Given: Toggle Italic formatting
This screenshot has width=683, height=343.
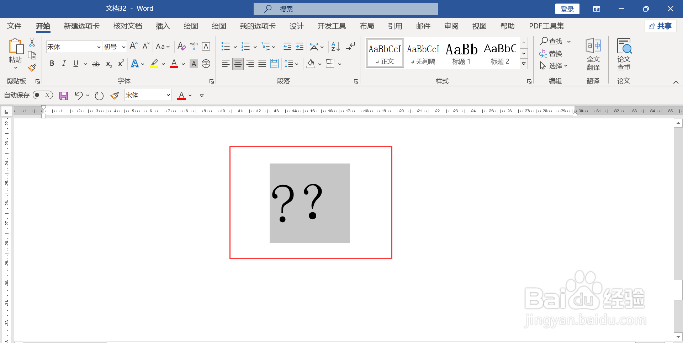Looking at the screenshot, I should coord(64,64).
